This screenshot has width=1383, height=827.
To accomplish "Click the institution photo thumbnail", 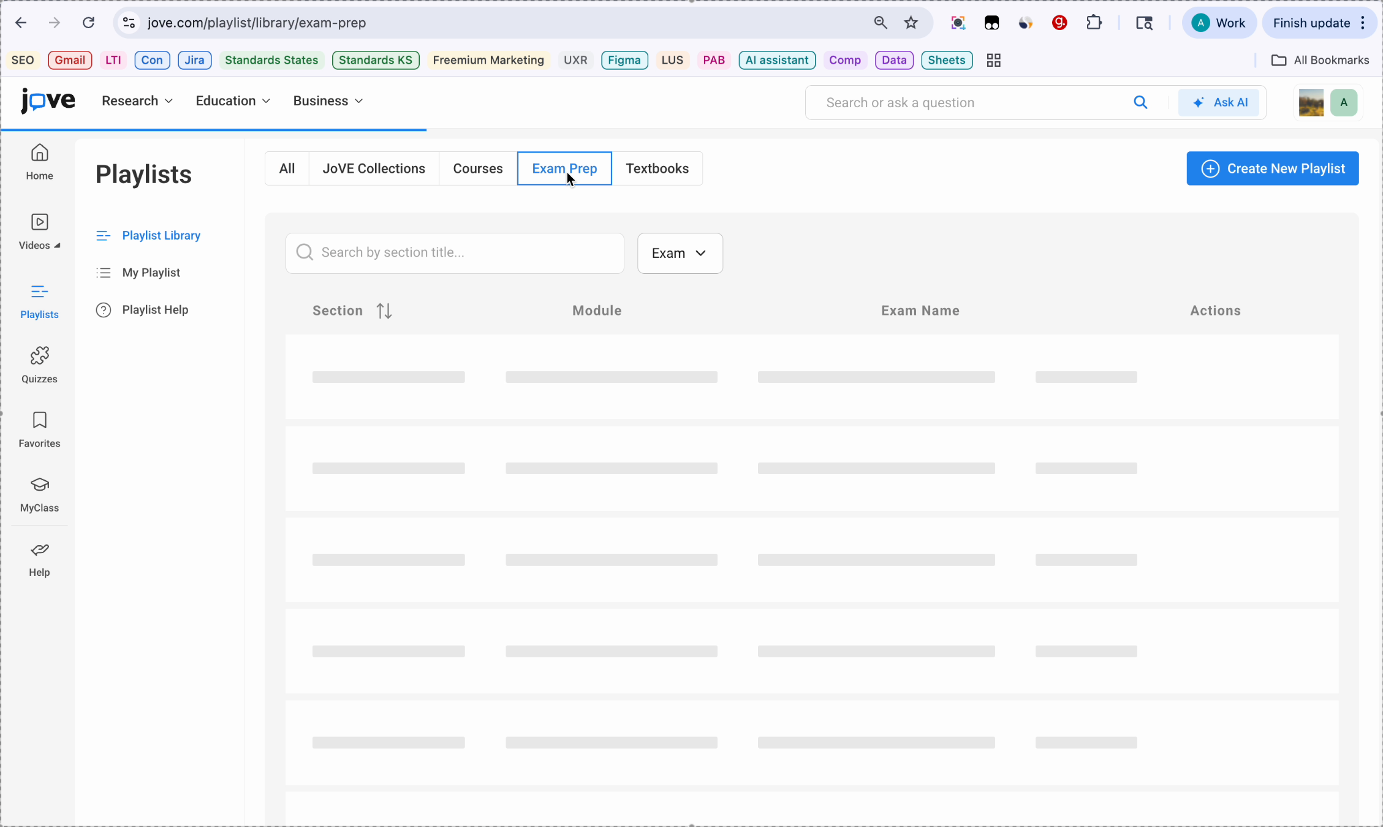I will [x=1311, y=102].
